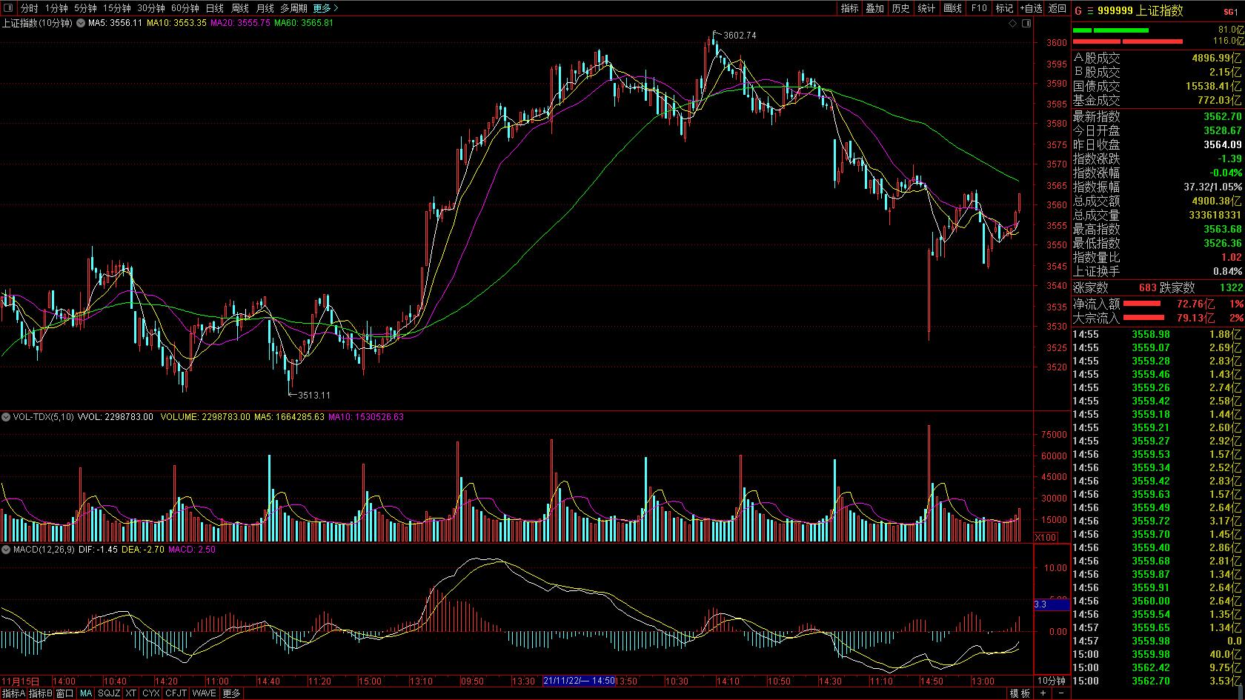This screenshot has height=700, width=1245.
Task: Open the 模板 template button
Action: point(1020,693)
